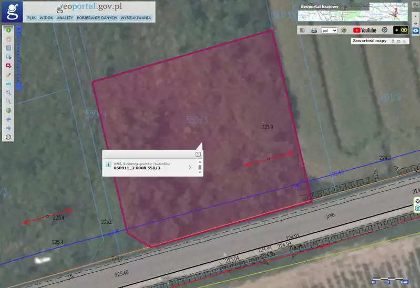Open the PLIK menu
420x288 pixels.
(x=32, y=18)
